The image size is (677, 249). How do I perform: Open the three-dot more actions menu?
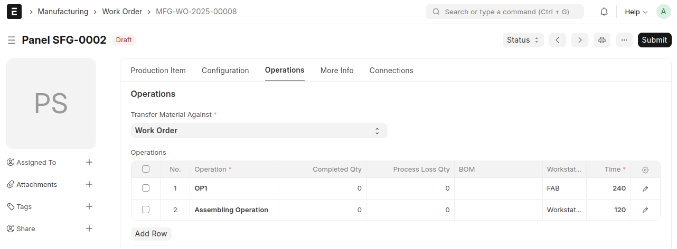[624, 40]
